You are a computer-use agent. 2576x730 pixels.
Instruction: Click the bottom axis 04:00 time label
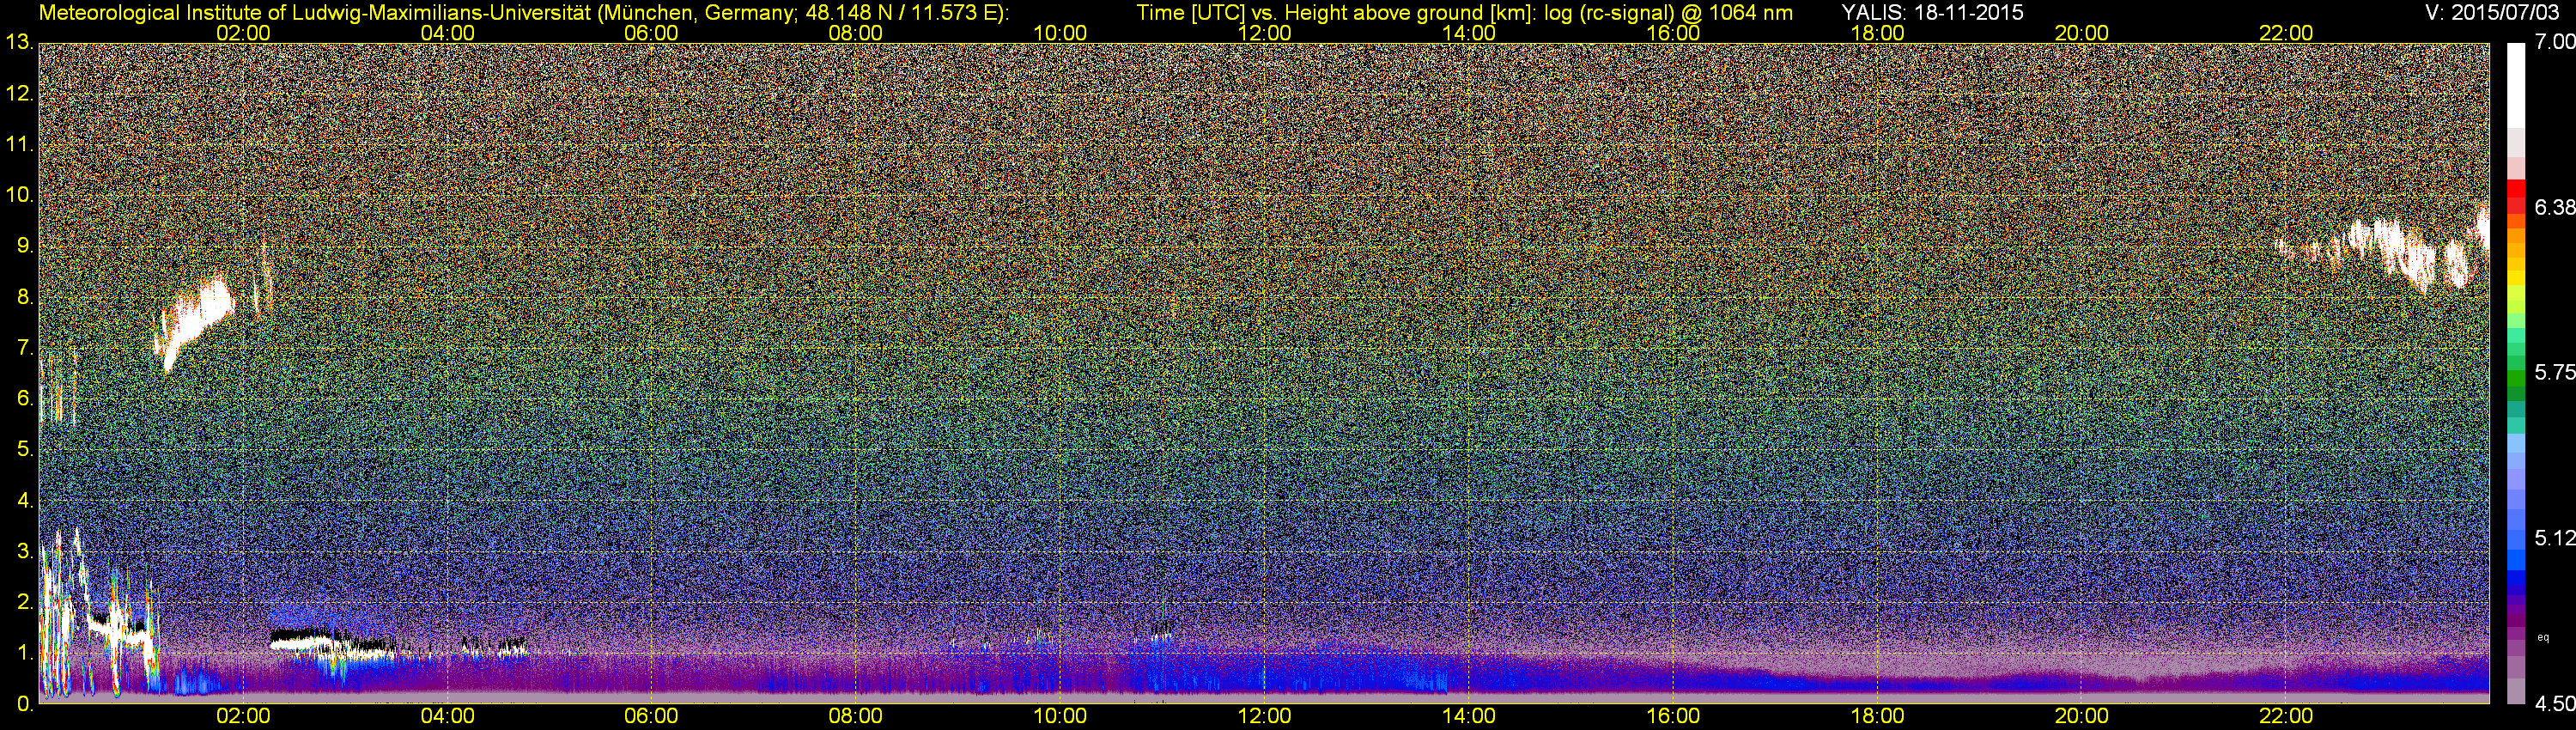(447, 716)
